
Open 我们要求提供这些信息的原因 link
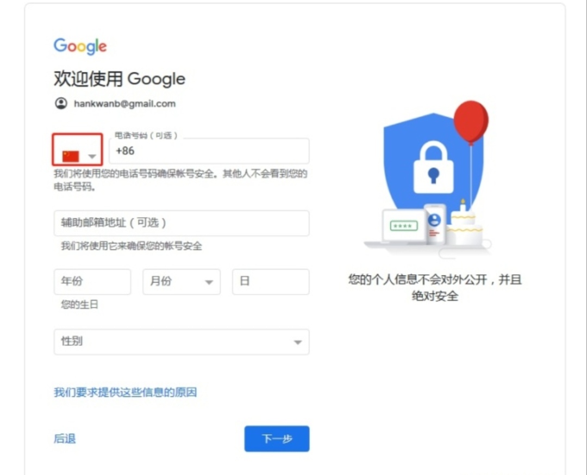126,392
